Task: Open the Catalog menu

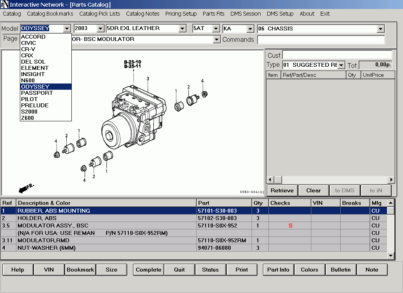Action: click(x=12, y=14)
